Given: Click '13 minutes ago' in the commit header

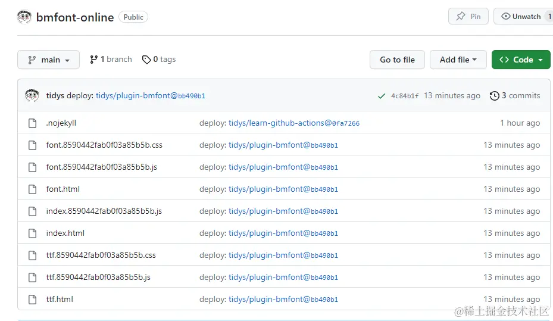Looking at the screenshot, I should click(452, 96).
